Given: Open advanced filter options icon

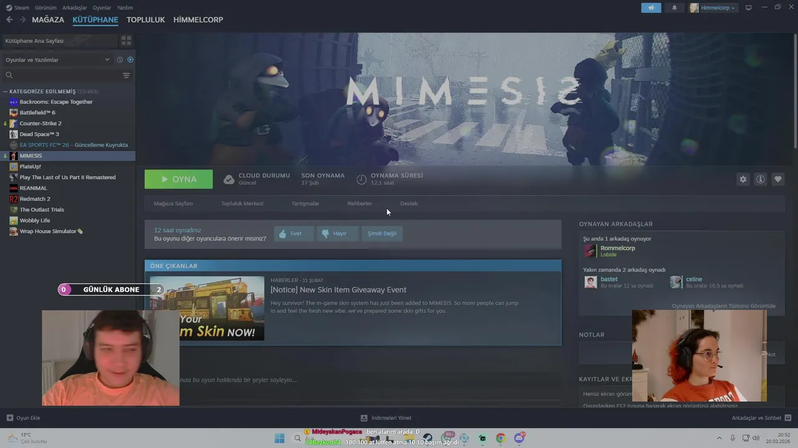Looking at the screenshot, I should point(126,75).
